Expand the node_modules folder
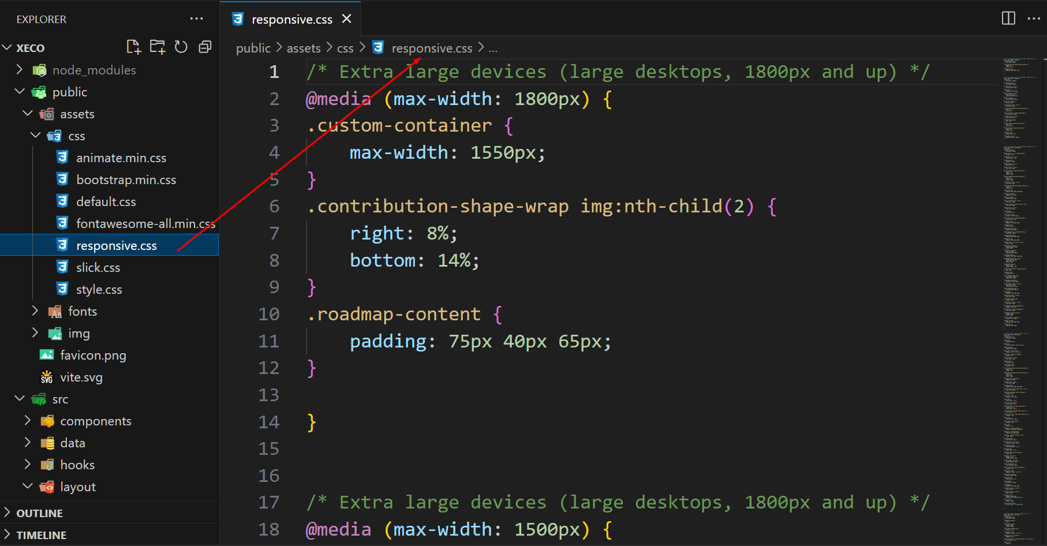Viewport: 1047px width, 546px height. [x=19, y=70]
